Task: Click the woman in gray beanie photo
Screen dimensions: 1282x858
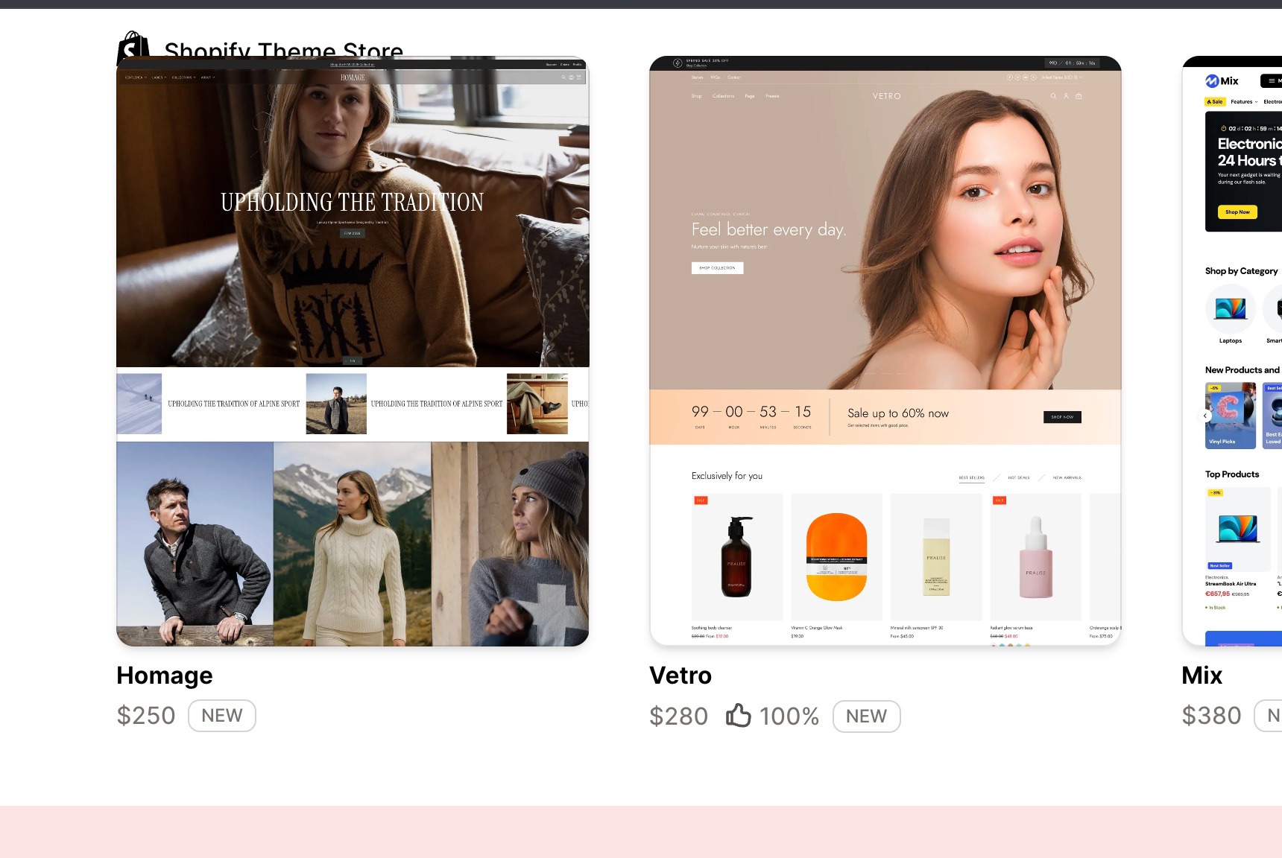Action: coord(511,544)
